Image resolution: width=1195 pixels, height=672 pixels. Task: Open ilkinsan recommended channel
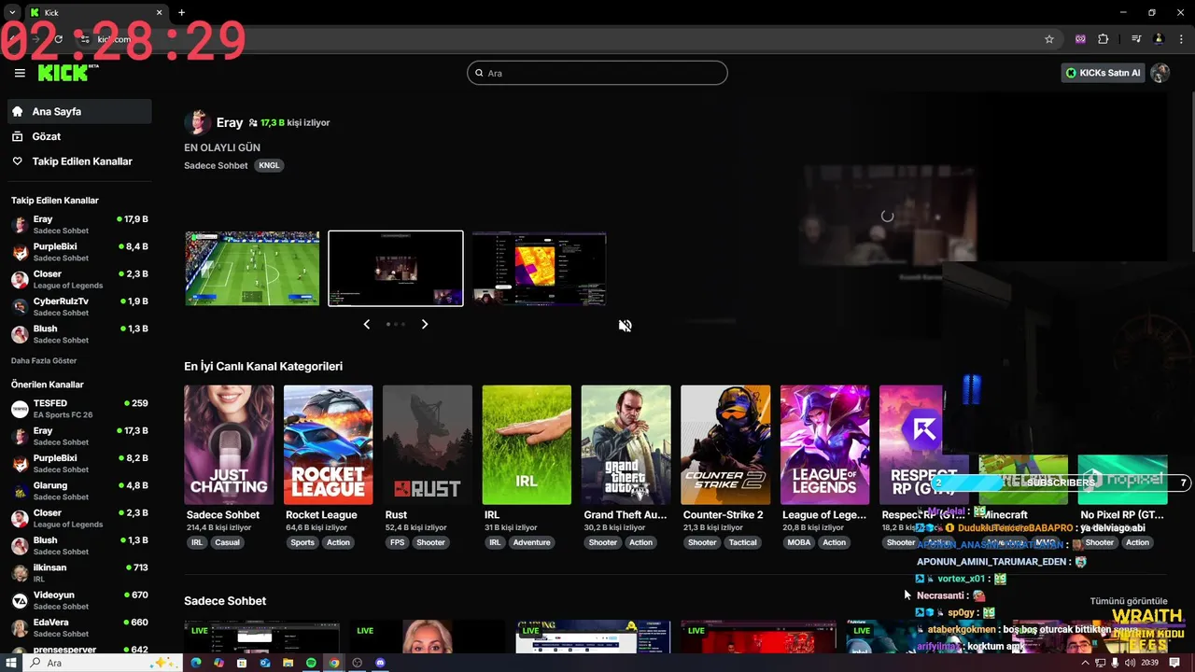coord(79,572)
